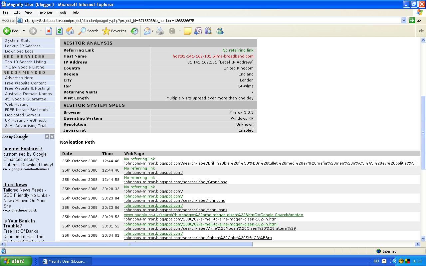Open the Internet Explorer 7 ad link

pos(23,149)
